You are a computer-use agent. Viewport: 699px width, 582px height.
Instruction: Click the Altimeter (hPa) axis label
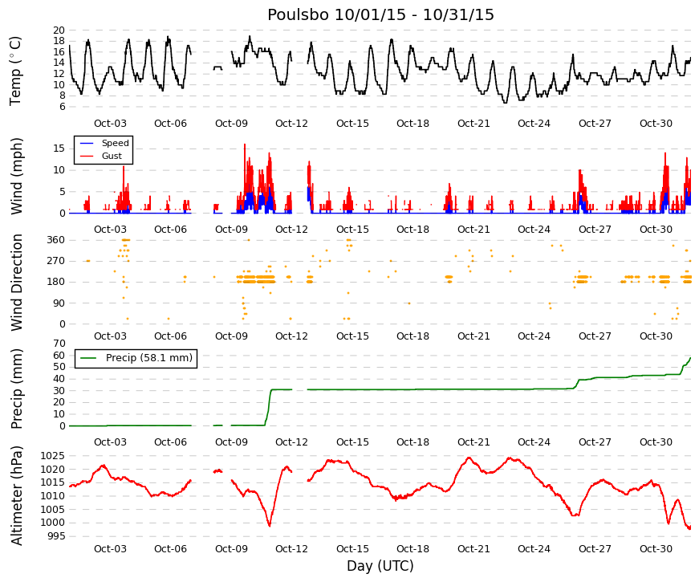[16, 495]
